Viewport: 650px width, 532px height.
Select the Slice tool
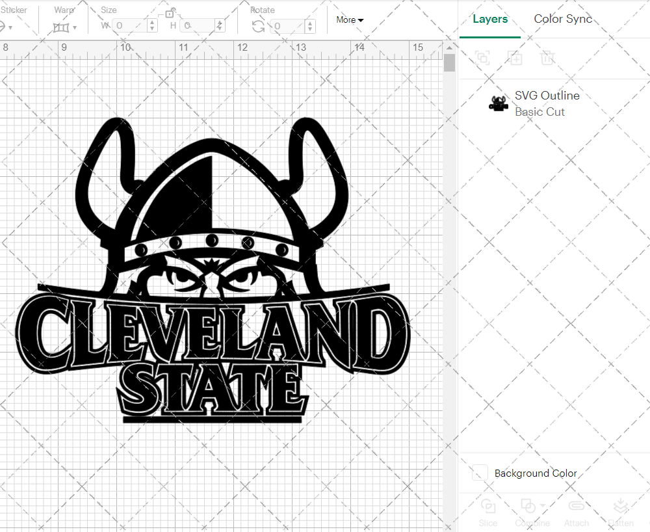point(488,511)
